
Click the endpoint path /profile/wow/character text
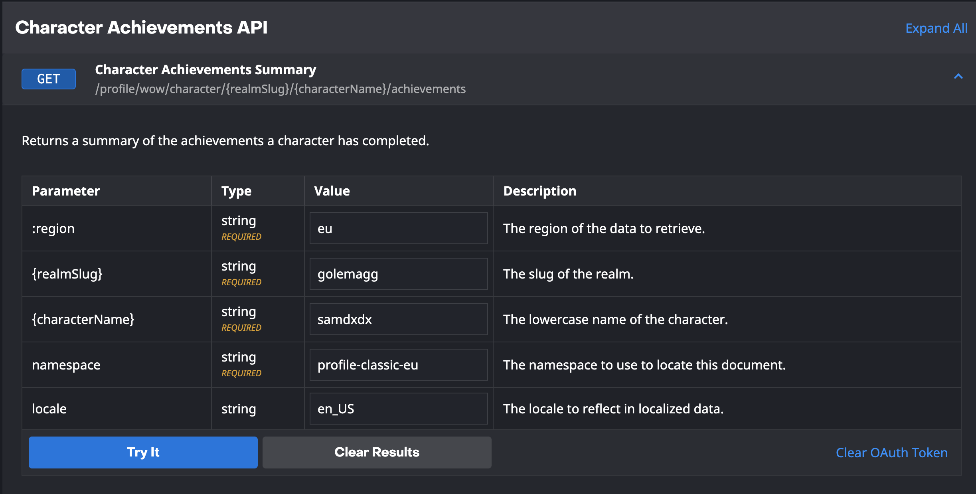pos(280,89)
